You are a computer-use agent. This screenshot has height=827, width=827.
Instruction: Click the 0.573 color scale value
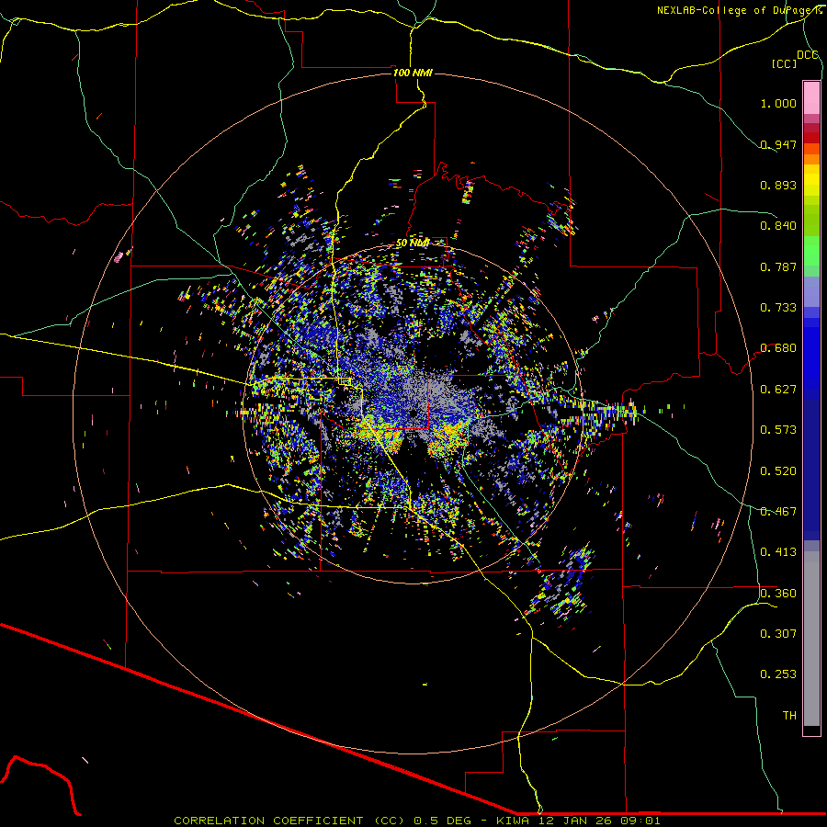[778, 430]
